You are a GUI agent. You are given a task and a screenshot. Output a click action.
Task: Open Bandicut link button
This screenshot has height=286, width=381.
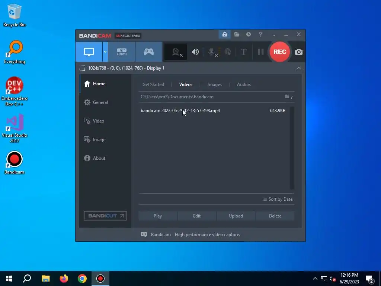click(105, 216)
